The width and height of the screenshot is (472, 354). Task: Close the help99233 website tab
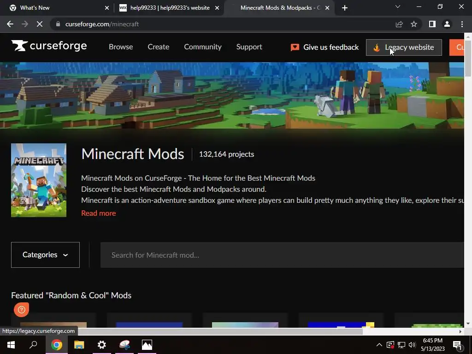coord(217,8)
